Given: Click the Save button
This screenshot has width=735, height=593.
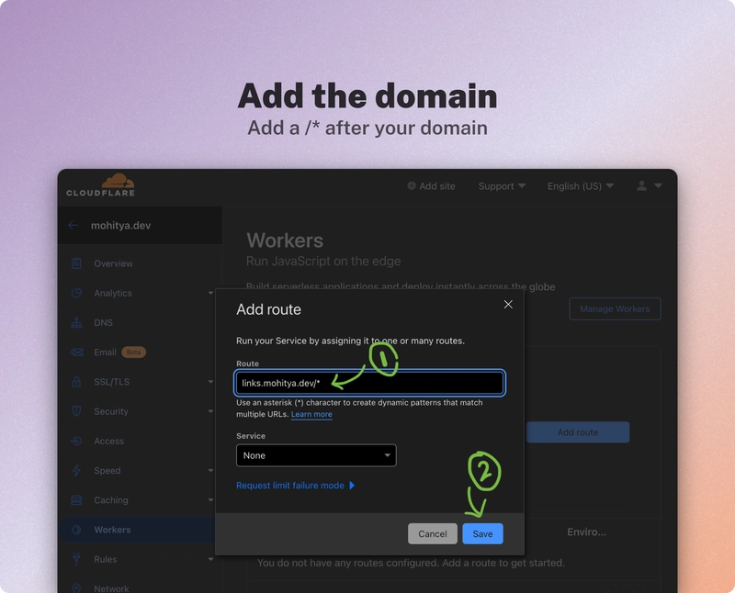Looking at the screenshot, I should [483, 533].
